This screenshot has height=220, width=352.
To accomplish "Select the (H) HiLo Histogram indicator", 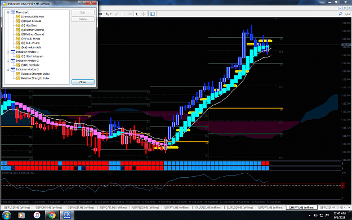I will [x=32, y=56].
